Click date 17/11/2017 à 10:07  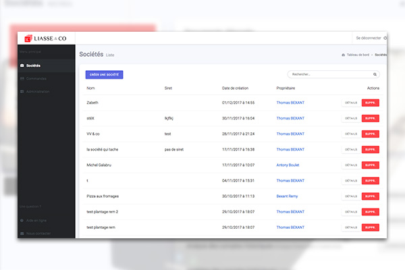click(238, 165)
